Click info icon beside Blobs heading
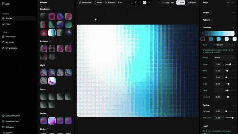Screen dimensions: 238x134 (47, 129)
